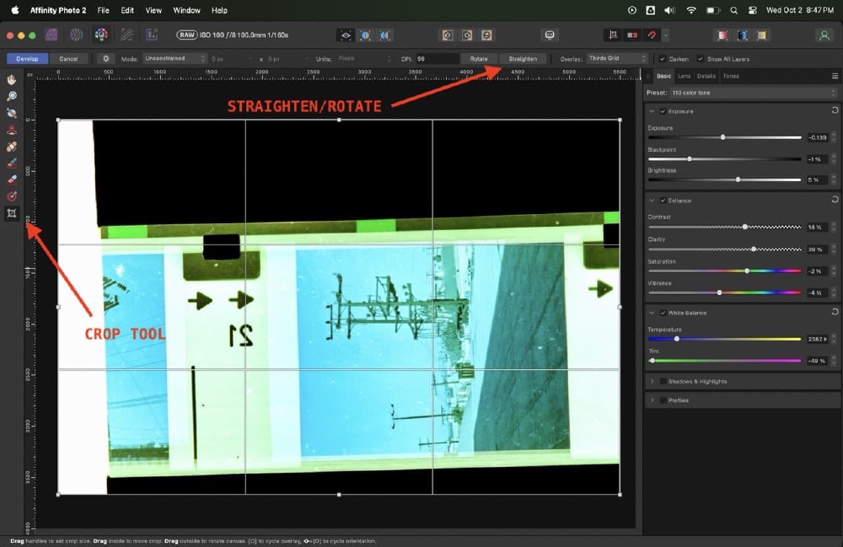Screen dimensions: 843x547
Task: Open the snapping options dropdown arrow
Action: click(x=666, y=35)
